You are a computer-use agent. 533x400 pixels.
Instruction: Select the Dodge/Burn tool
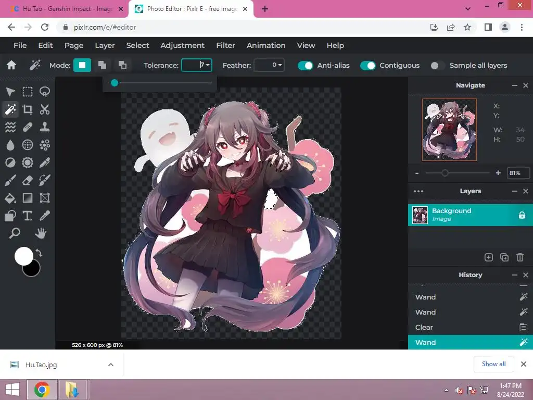pyautogui.click(x=10, y=162)
